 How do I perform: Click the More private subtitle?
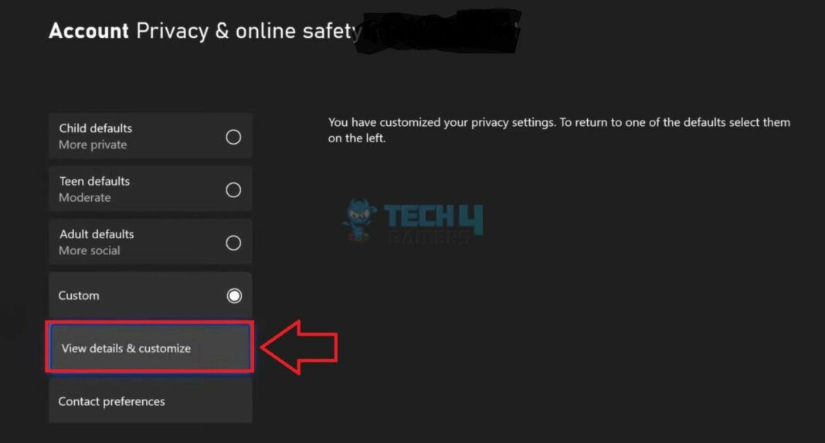(93, 145)
